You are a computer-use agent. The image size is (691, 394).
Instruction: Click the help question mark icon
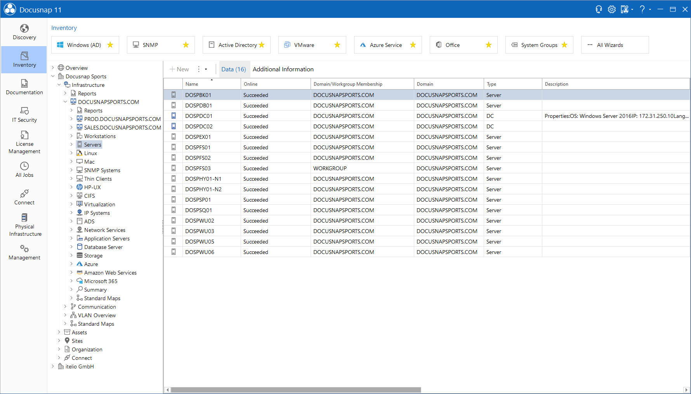(642, 9)
